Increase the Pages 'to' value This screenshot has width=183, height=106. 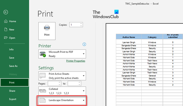click(x=79, y=82)
